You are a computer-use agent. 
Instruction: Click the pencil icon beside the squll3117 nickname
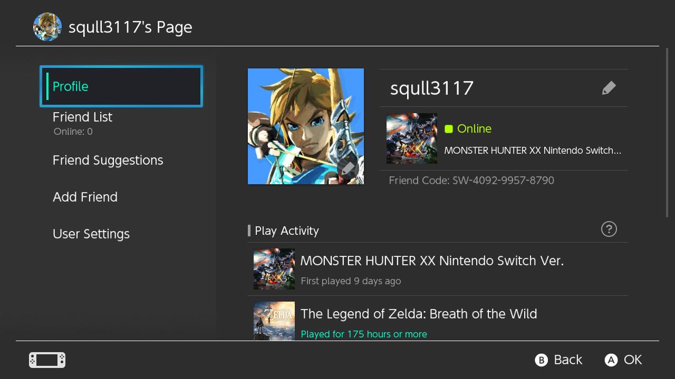coord(609,88)
